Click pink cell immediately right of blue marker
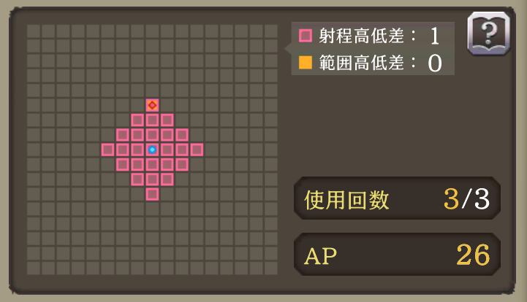 (x=167, y=150)
